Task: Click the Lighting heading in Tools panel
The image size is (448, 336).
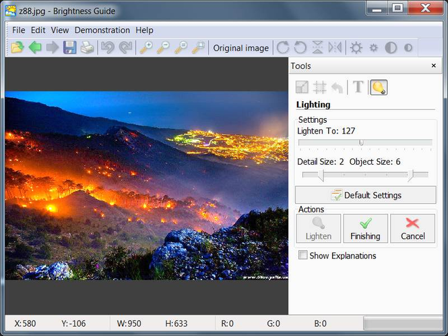Action: [313, 105]
